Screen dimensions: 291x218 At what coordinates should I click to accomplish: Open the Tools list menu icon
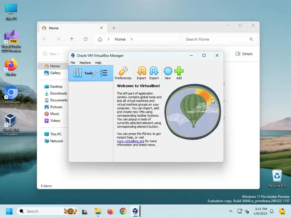coord(103,73)
